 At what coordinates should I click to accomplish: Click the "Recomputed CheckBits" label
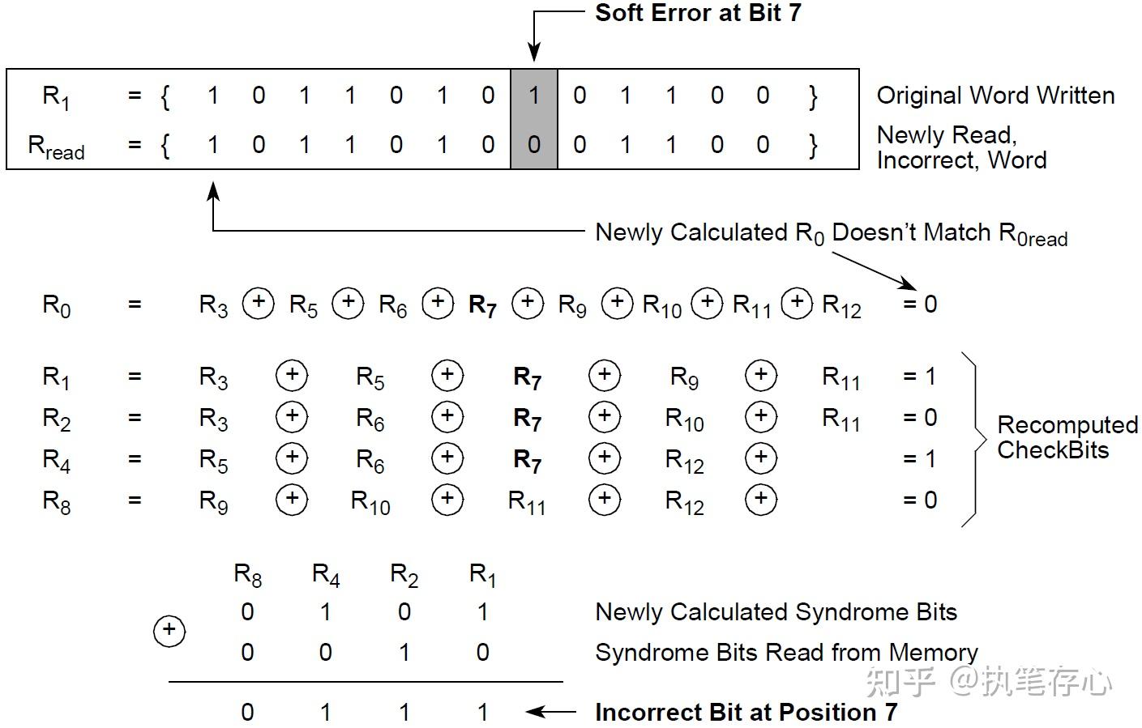coord(1067,437)
